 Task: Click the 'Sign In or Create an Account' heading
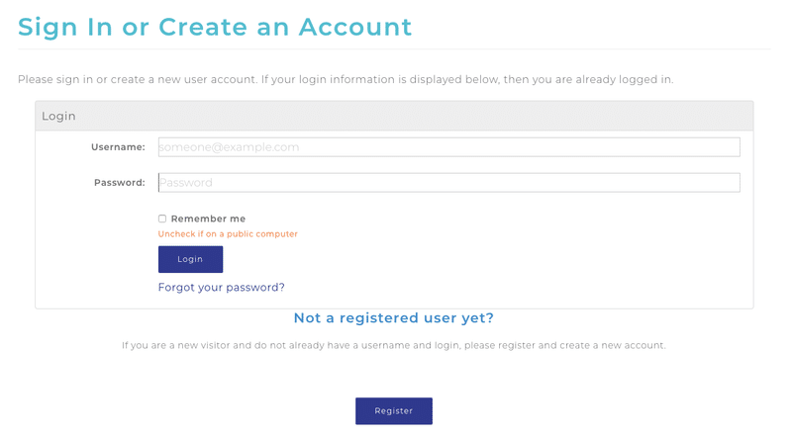point(215,27)
